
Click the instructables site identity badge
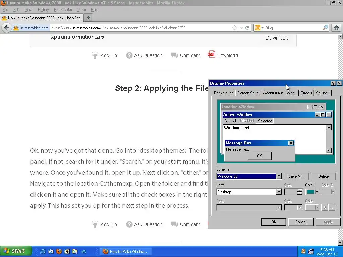(x=31, y=28)
